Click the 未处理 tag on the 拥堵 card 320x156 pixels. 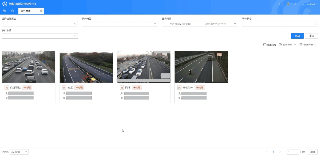137,87
